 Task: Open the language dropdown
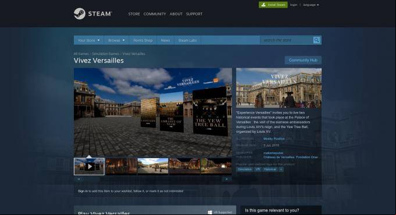coord(311,5)
